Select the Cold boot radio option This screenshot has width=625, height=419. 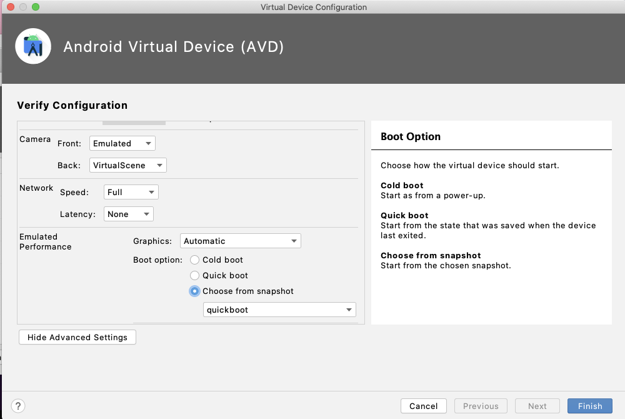click(195, 260)
